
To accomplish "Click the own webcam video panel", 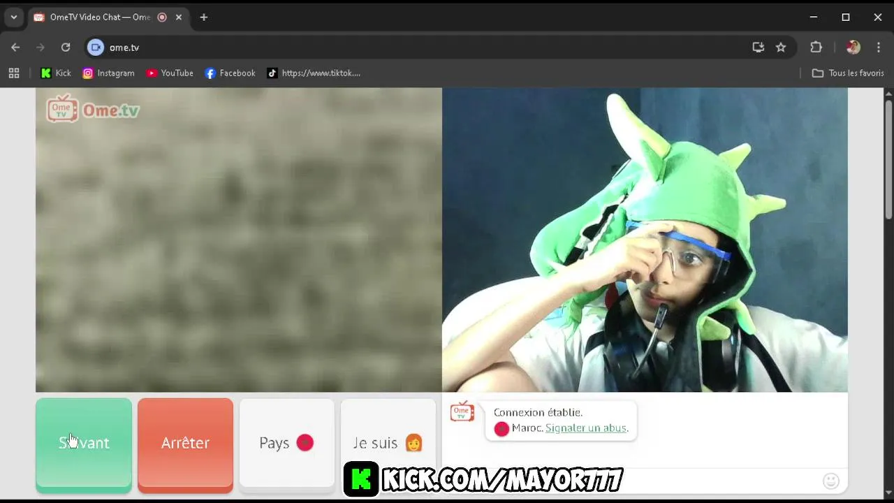I will [x=645, y=240].
